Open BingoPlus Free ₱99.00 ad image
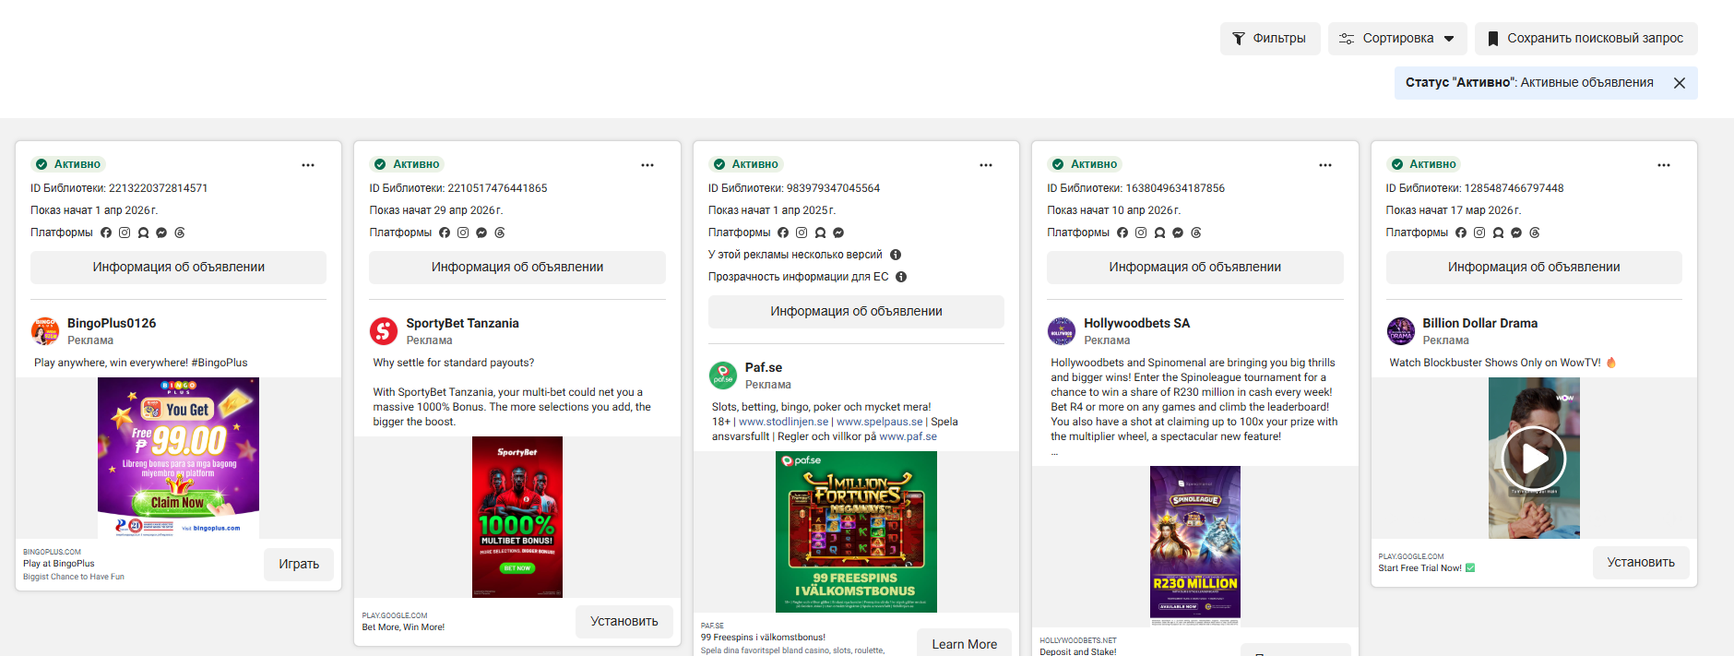This screenshot has height=656, width=1734. click(178, 458)
